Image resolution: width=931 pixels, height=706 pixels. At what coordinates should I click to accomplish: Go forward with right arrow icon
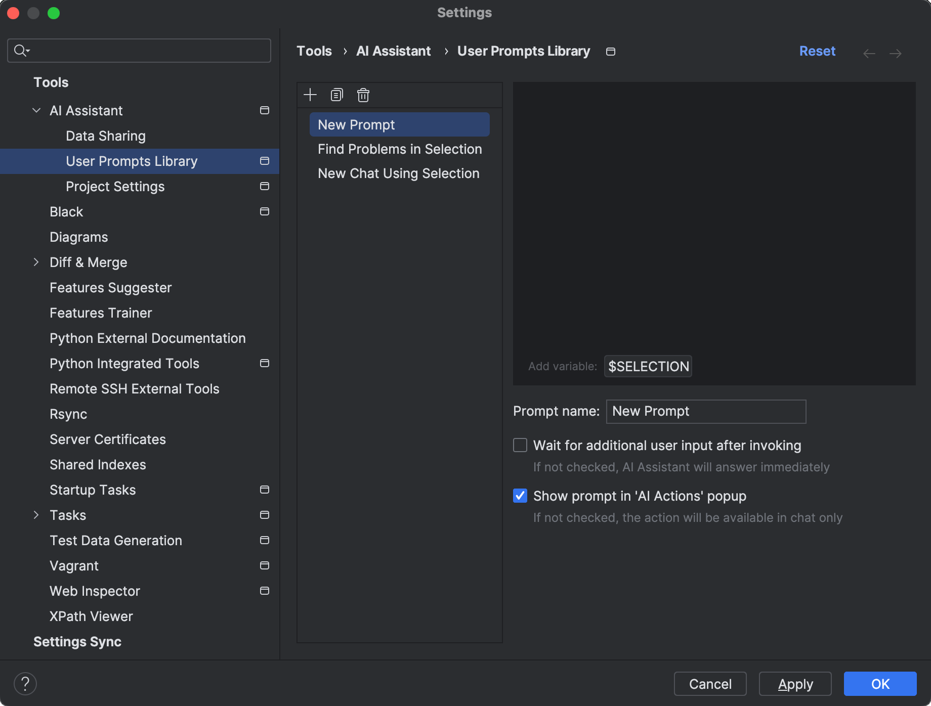click(896, 53)
